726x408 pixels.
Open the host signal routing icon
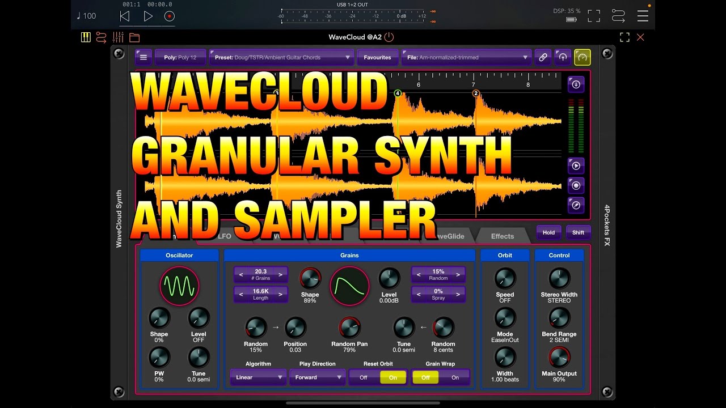click(x=618, y=16)
